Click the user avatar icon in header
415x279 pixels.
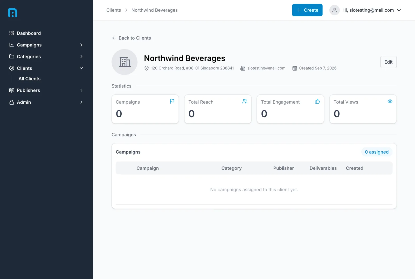coord(335,10)
